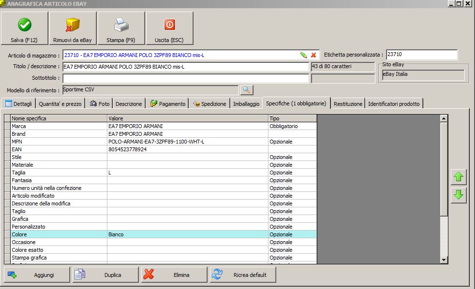Select Descrizione della modifica row
Image resolution: width=475 pixels, height=289 pixels.
point(163,203)
